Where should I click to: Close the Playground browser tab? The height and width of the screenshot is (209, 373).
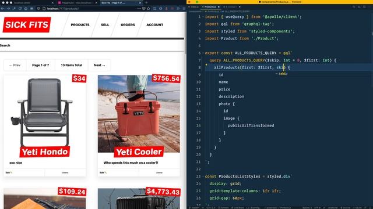tap(96, 3)
